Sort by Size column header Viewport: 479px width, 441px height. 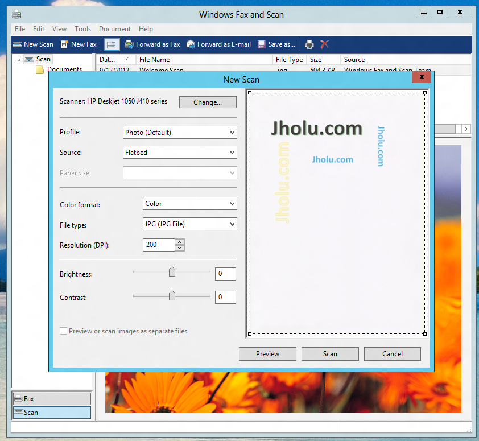coord(324,60)
